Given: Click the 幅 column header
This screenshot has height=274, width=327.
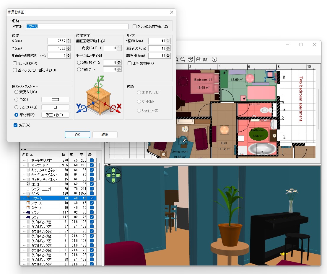Looking at the screenshot, I should click(64, 155).
